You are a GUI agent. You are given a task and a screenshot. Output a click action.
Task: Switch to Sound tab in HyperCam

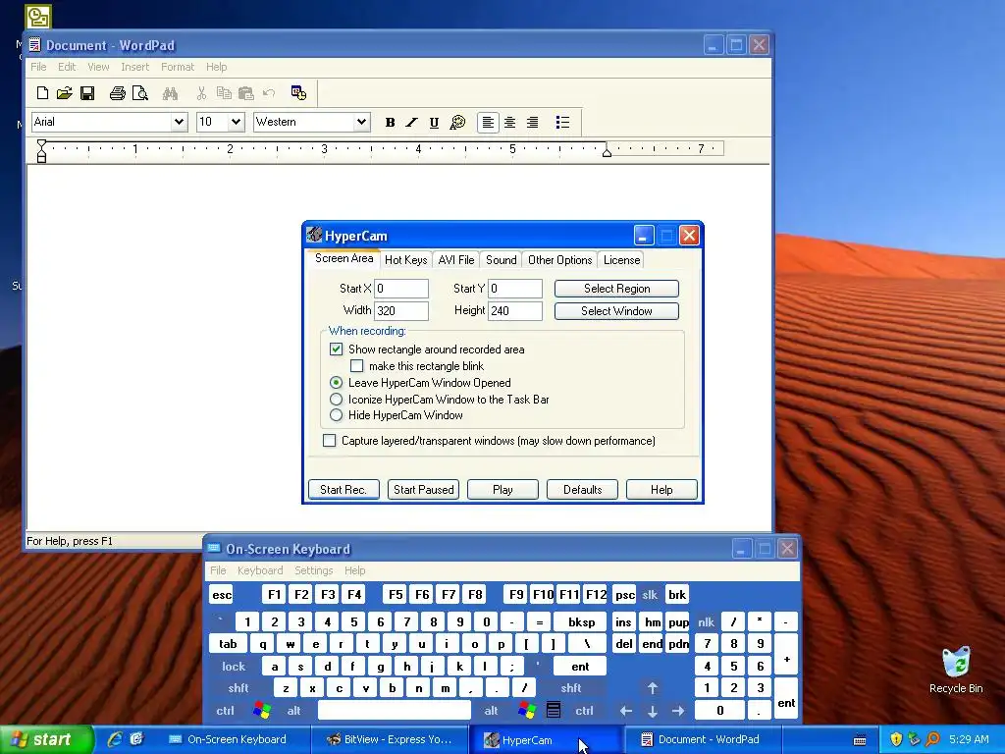click(502, 259)
